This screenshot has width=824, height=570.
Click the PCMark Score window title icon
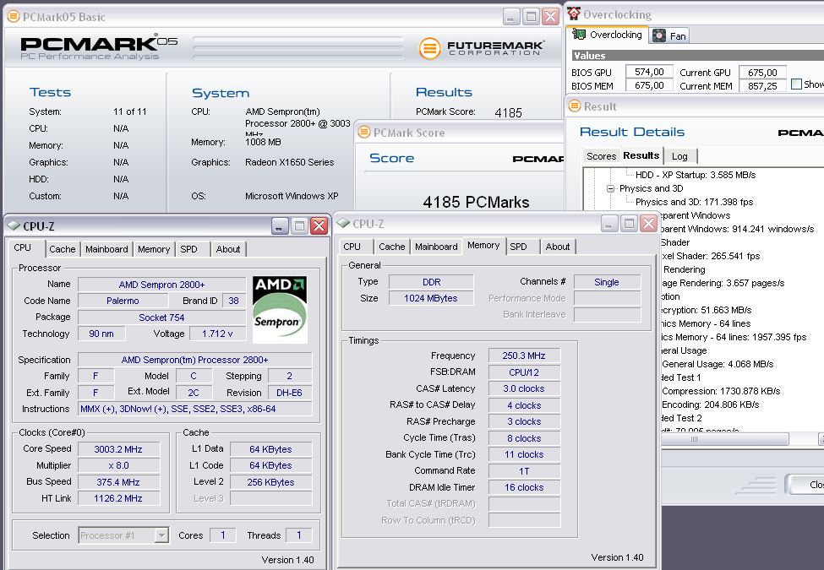click(x=363, y=133)
